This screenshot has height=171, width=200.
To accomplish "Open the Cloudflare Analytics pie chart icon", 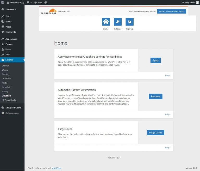I will coord(129,22).
